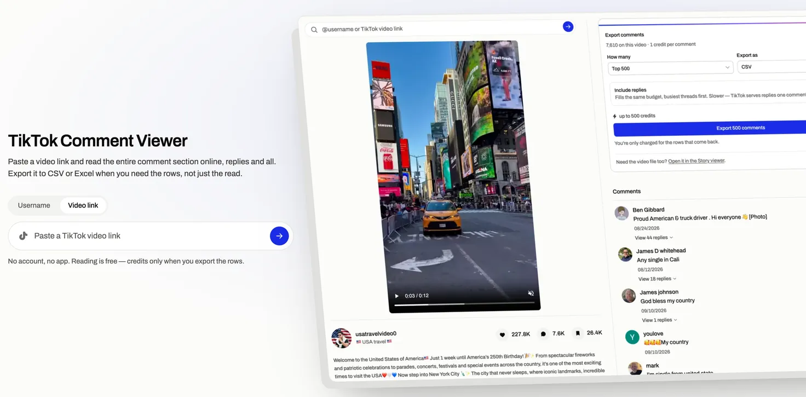Click the comment bubble icon beside 7.6K
The width and height of the screenshot is (806, 397).
click(x=543, y=333)
